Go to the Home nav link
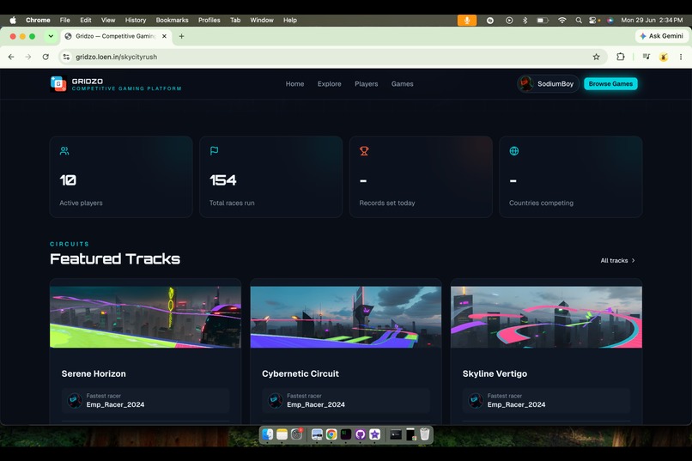 tap(294, 84)
